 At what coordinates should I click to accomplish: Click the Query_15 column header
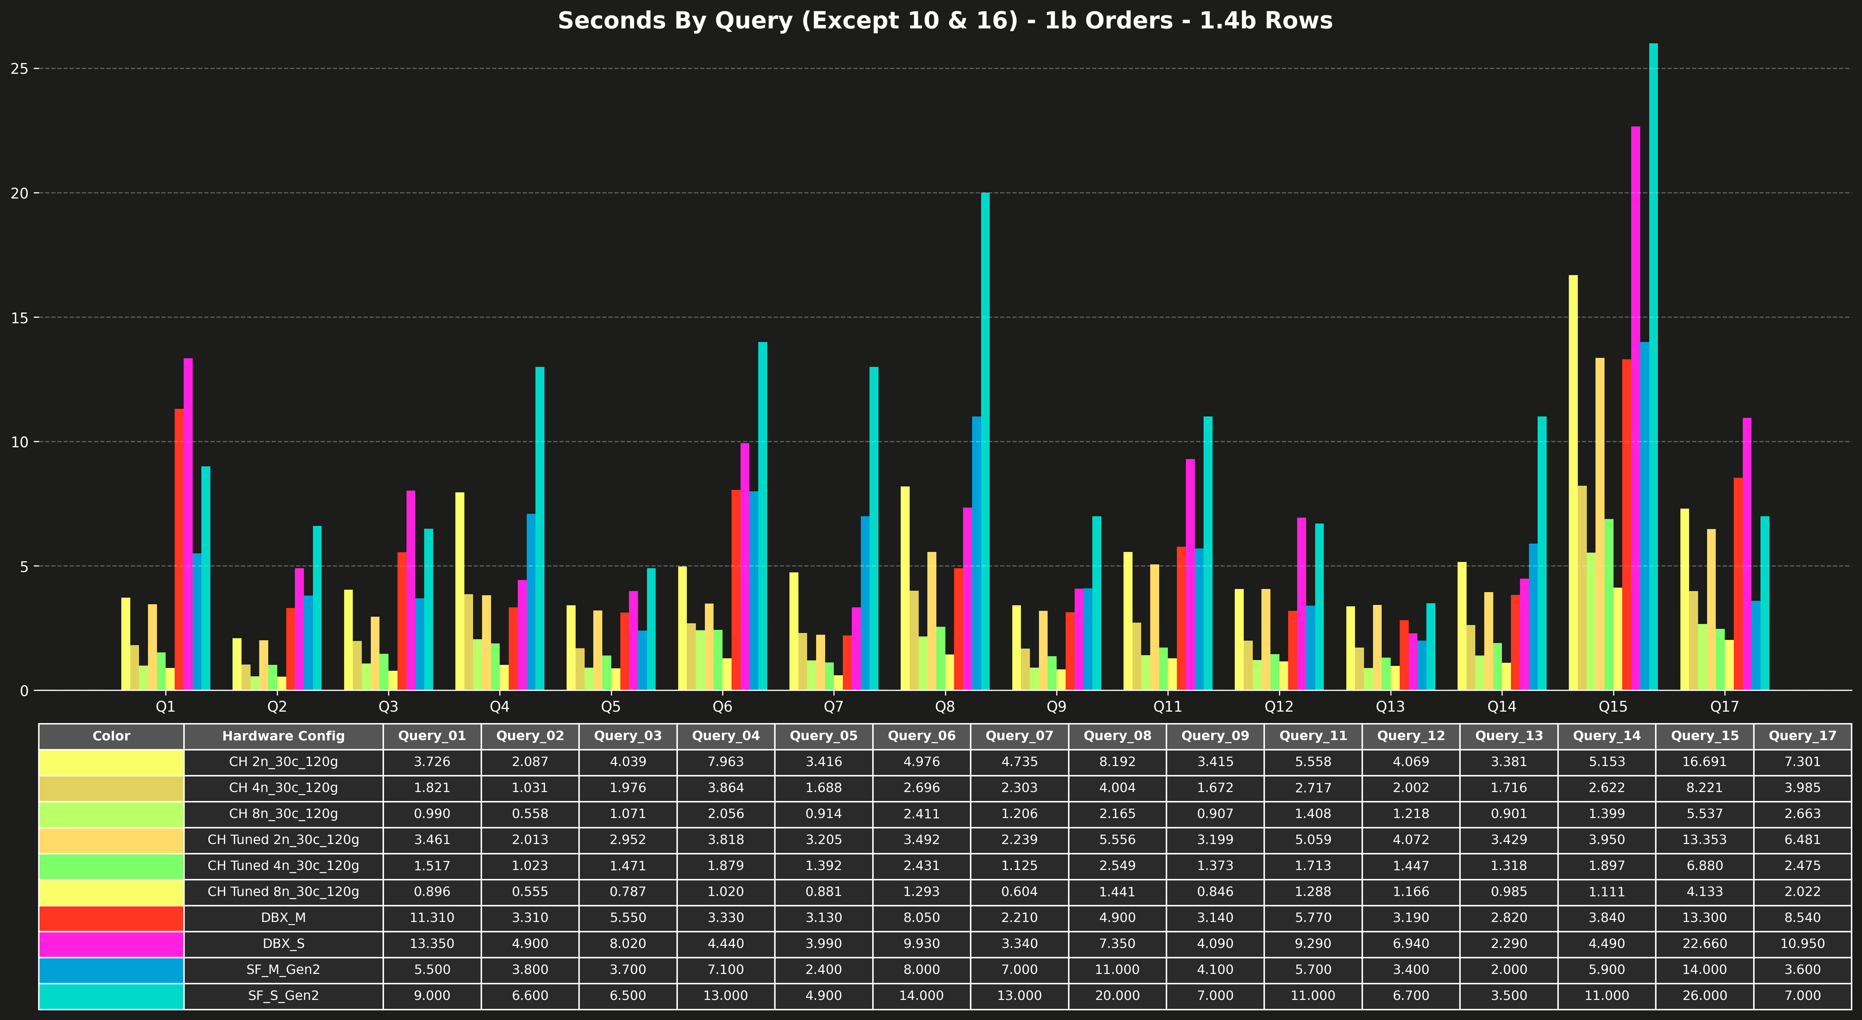[x=1704, y=736]
